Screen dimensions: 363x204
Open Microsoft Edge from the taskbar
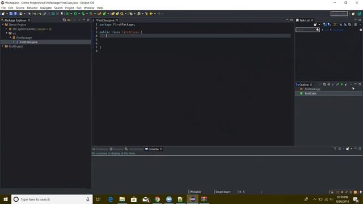(x=111, y=199)
